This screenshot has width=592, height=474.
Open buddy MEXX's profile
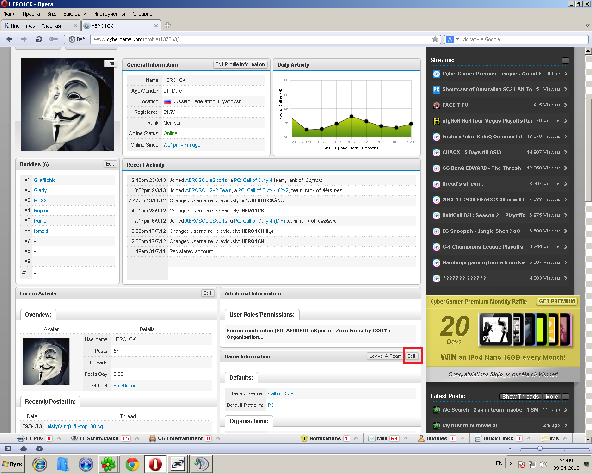(x=40, y=200)
